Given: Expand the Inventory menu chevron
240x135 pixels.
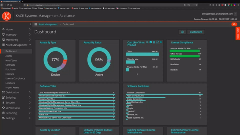Looking at the screenshot, I should 30,34.
